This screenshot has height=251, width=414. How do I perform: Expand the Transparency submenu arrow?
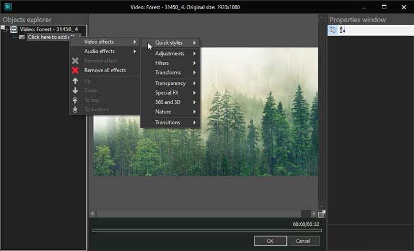click(x=194, y=83)
